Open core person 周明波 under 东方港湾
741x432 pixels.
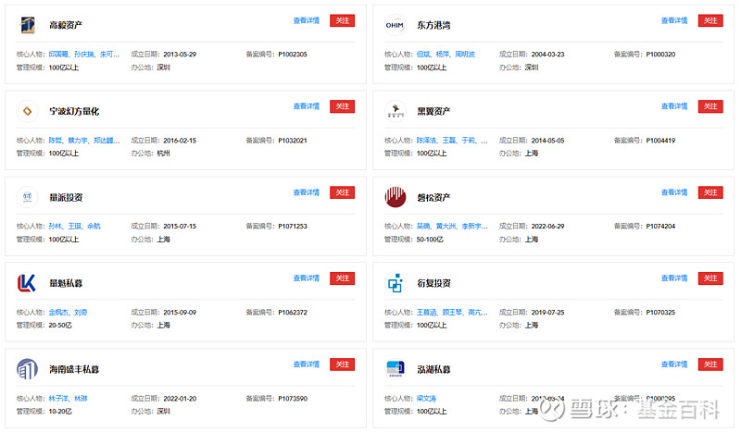pyautogui.click(x=465, y=55)
